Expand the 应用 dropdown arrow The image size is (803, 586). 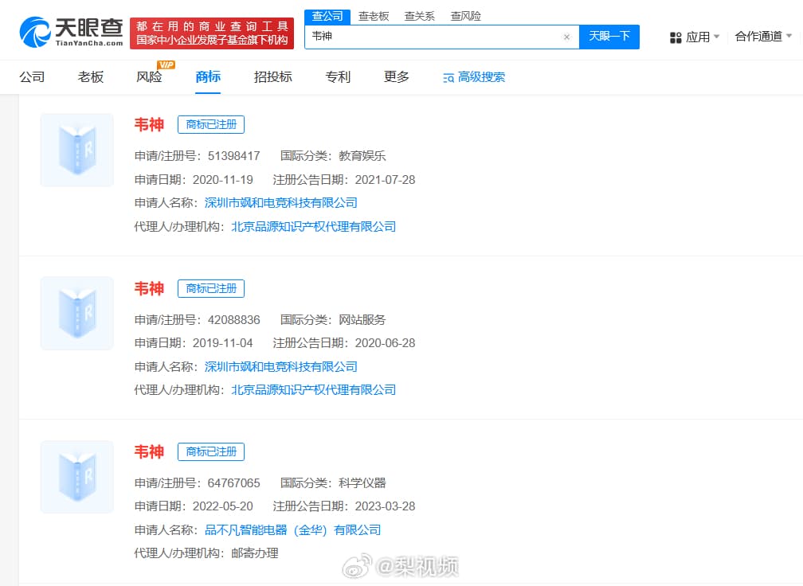coord(716,37)
